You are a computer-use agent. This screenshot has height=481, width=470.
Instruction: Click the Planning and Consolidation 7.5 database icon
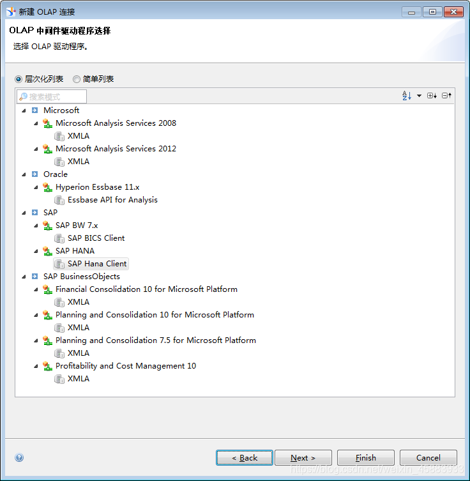(47, 340)
